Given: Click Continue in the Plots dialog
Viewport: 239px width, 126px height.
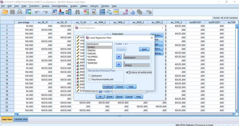Looking at the screenshot, I should click(x=108, y=87).
